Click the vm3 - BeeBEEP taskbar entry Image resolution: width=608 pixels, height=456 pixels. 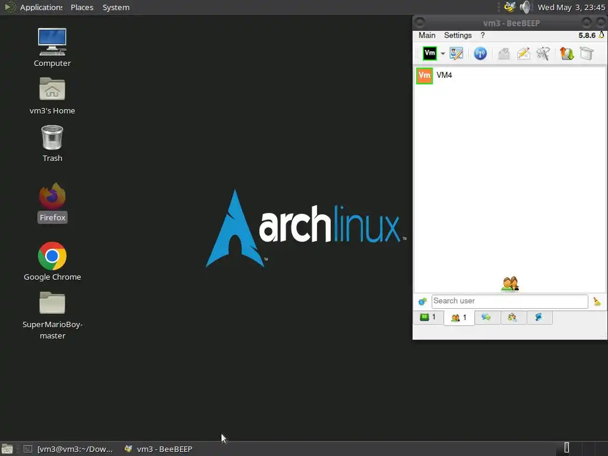pyautogui.click(x=158, y=449)
